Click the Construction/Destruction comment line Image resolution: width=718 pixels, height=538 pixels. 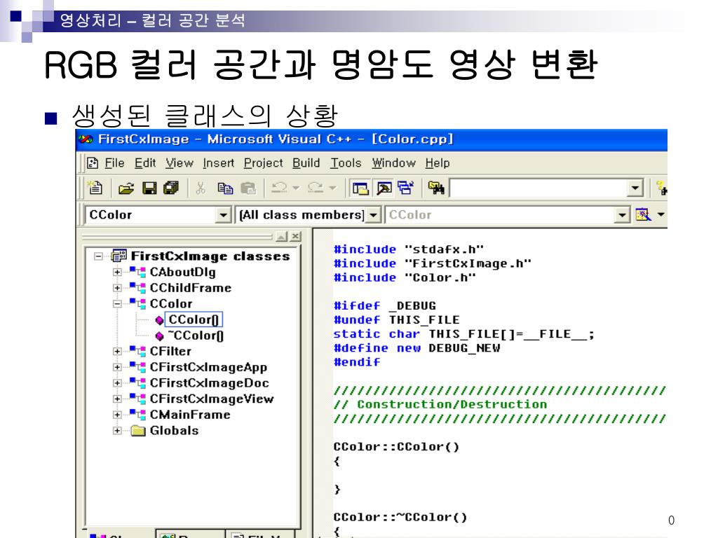(440, 404)
